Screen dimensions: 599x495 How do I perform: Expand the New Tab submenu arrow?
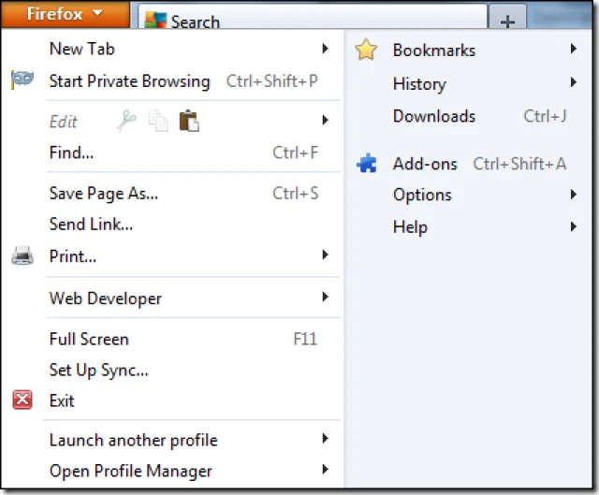(x=325, y=49)
